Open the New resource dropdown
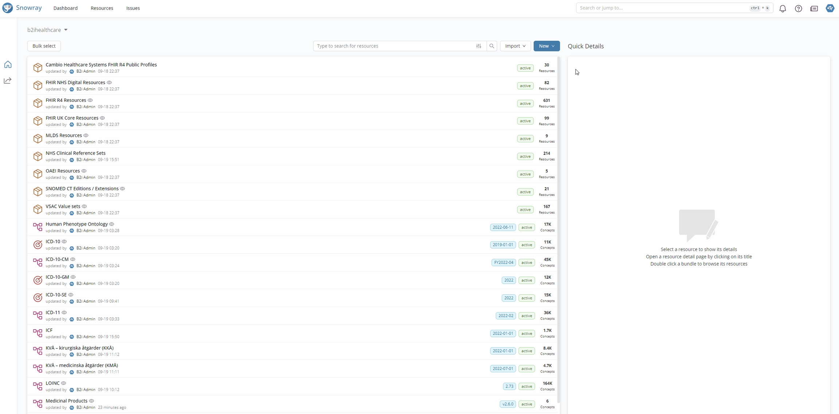839x414 pixels. coord(546,46)
